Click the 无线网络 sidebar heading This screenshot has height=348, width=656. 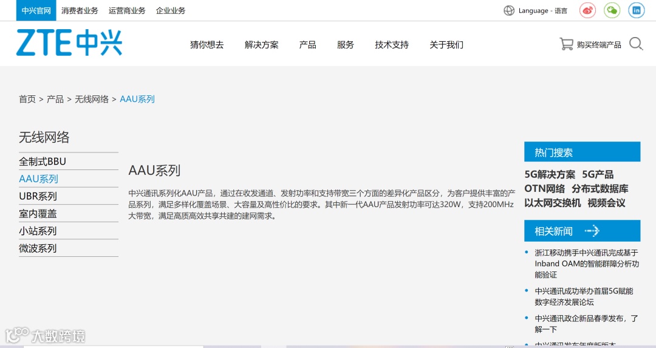[x=44, y=137]
